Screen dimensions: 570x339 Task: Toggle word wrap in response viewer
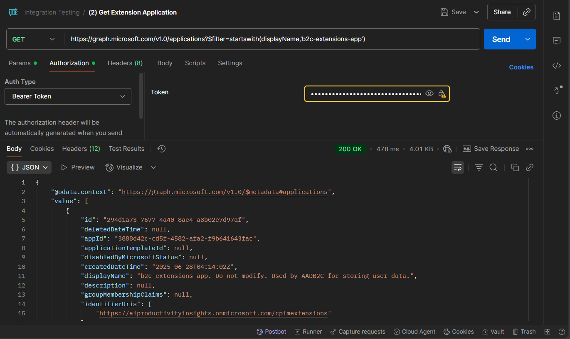(458, 167)
